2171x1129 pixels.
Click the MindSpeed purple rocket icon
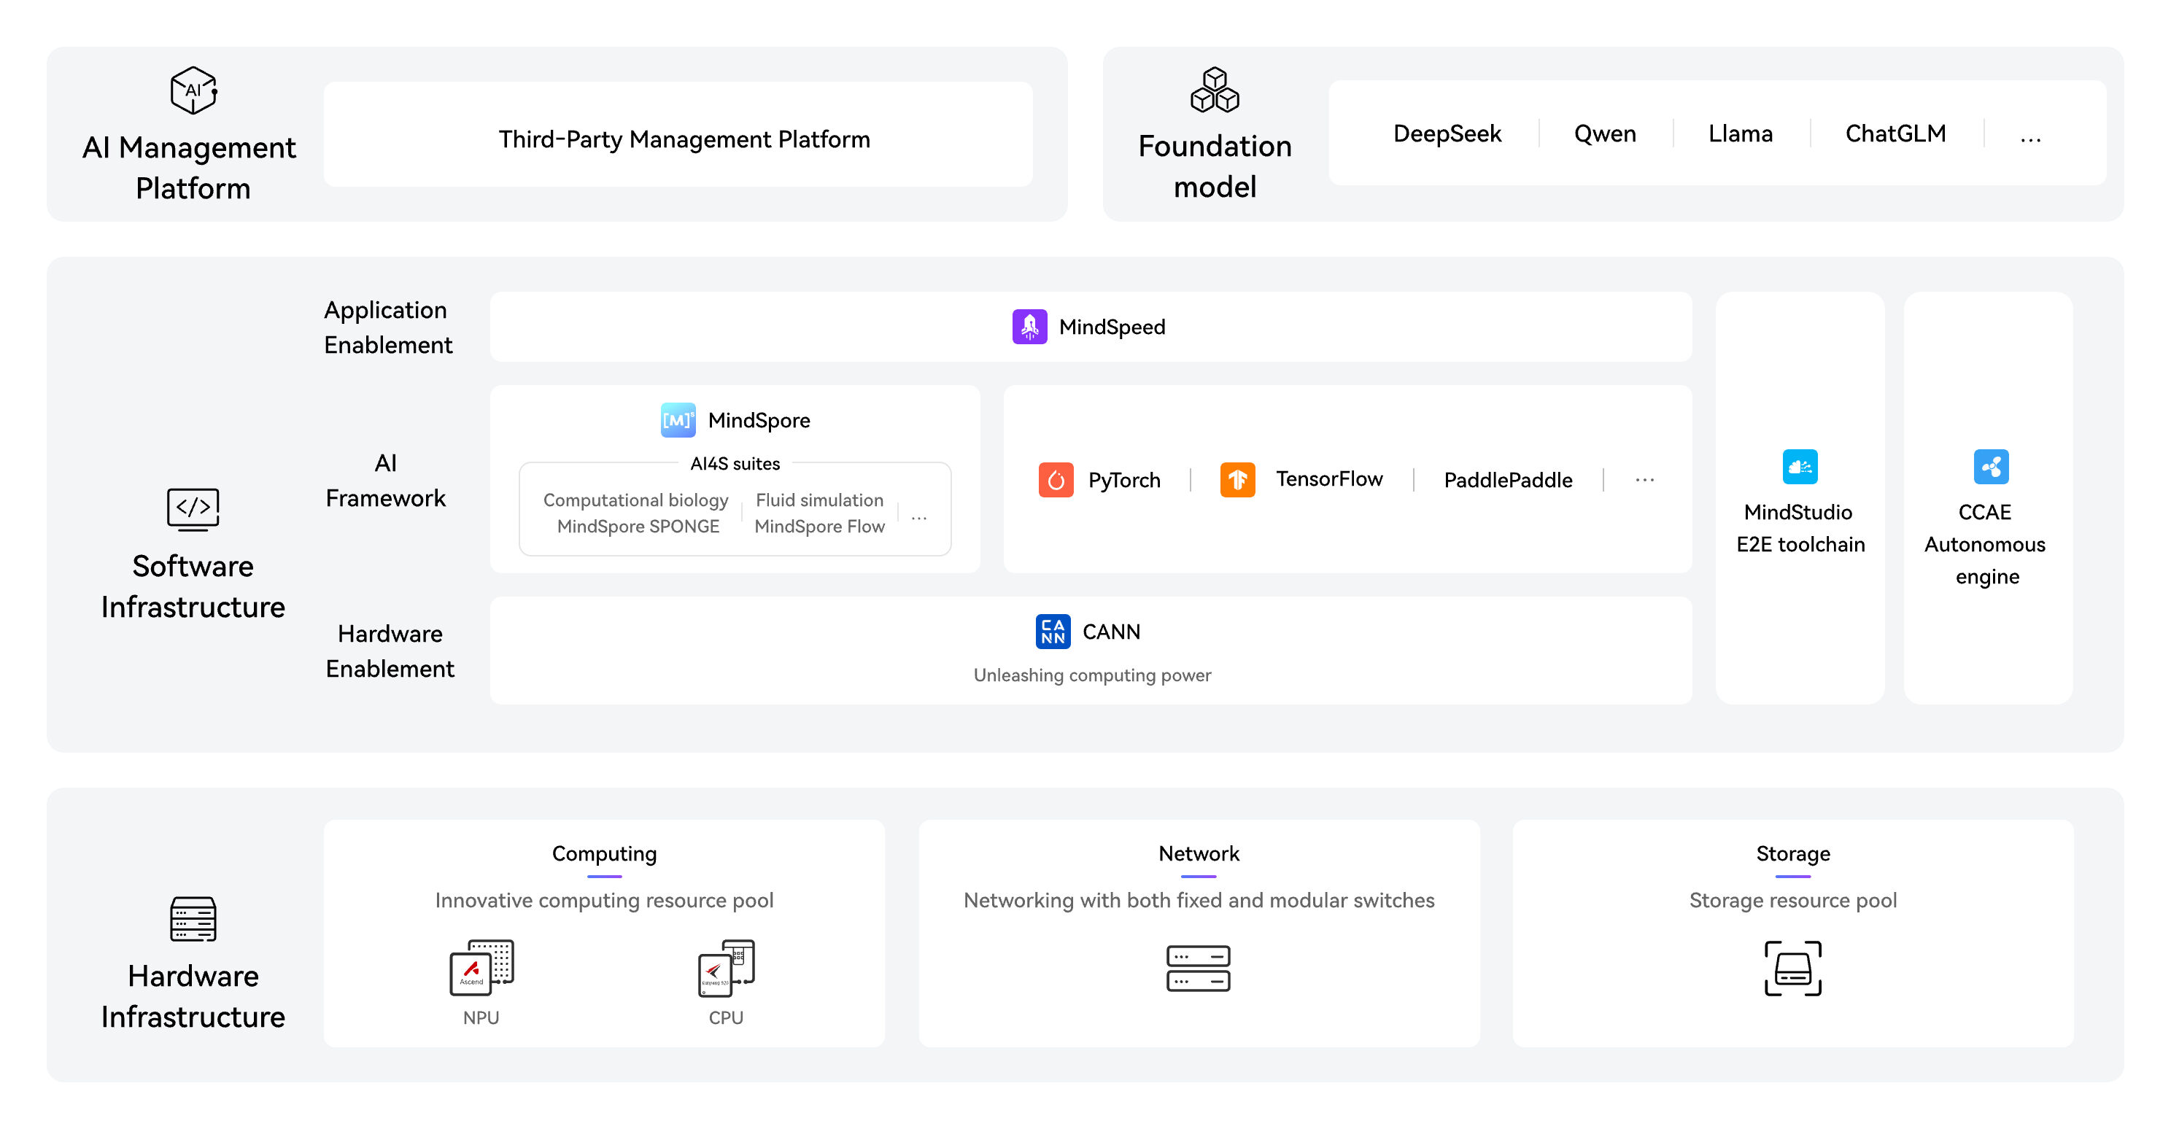pos(1029,327)
